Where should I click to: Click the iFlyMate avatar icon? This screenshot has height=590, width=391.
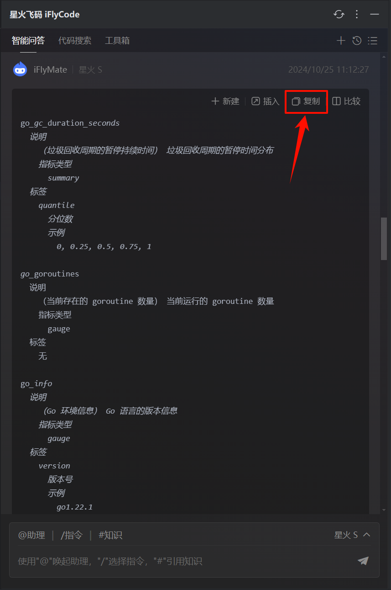(20, 69)
